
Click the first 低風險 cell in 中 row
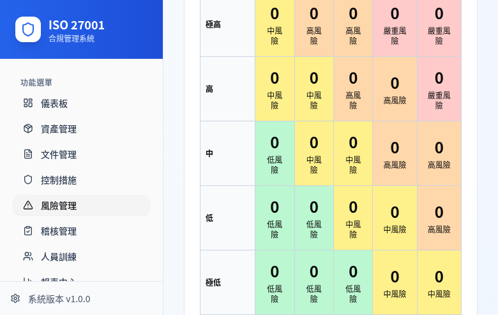(x=275, y=153)
